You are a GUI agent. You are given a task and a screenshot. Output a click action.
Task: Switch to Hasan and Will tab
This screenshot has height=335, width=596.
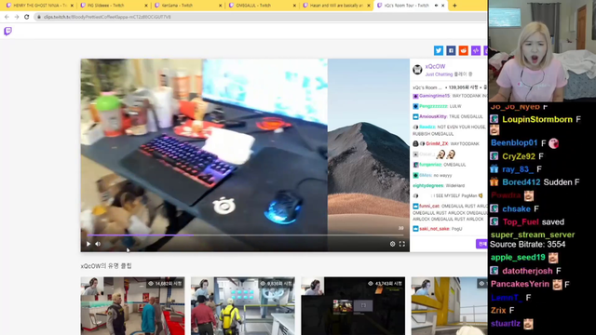[x=336, y=6]
